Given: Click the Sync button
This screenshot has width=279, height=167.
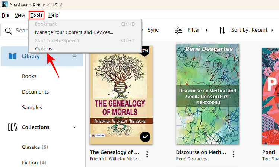Looking at the screenshot, I should pos(153,30).
